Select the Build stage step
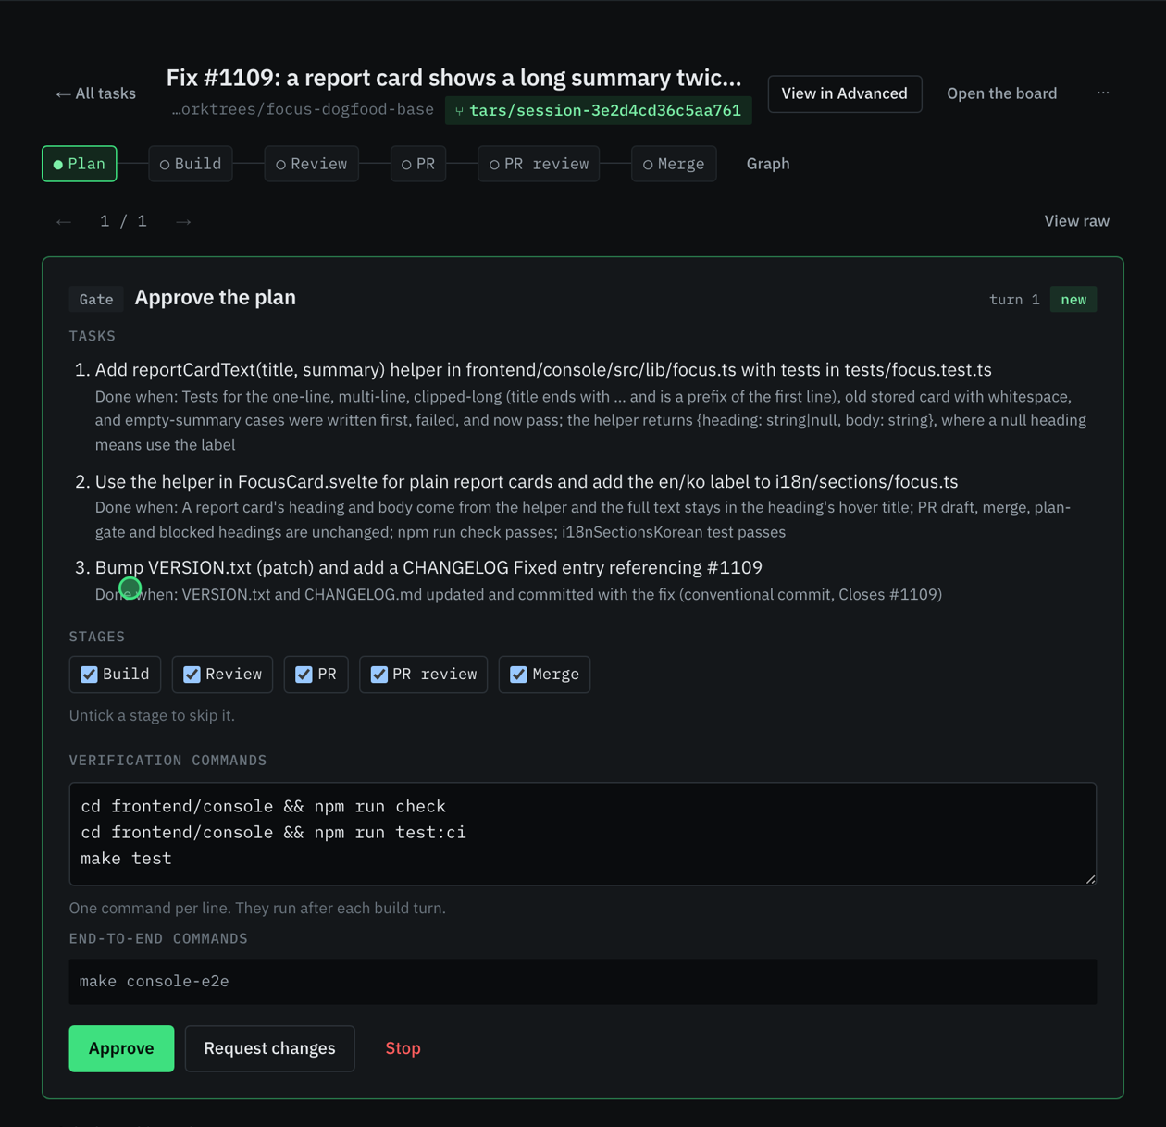1166x1127 pixels. click(x=191, y=164)
